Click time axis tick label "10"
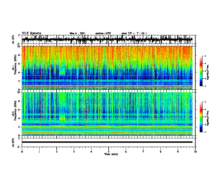 (x=195, y=151)
